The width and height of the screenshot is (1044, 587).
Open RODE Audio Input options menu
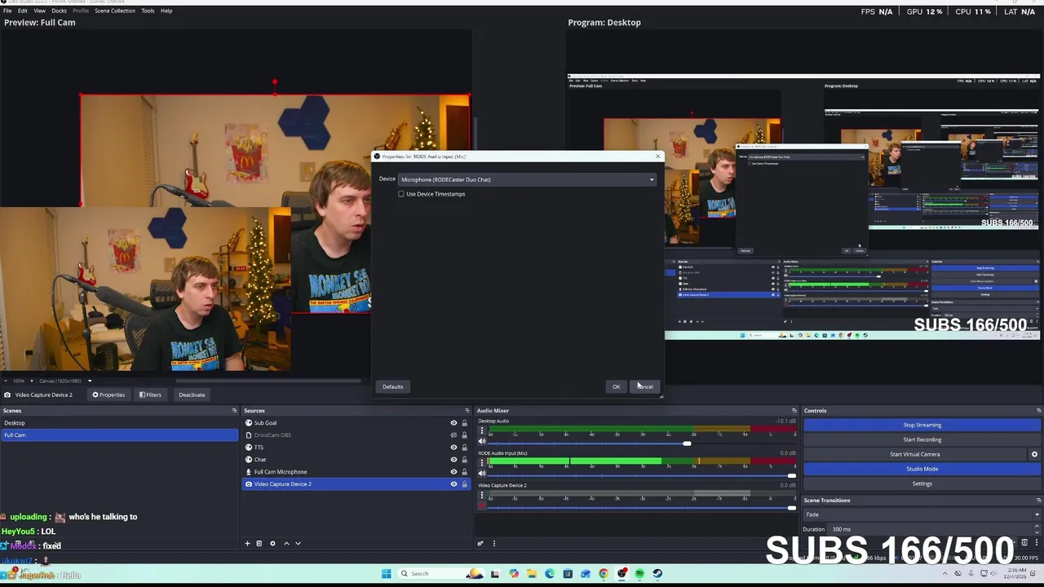481,463
